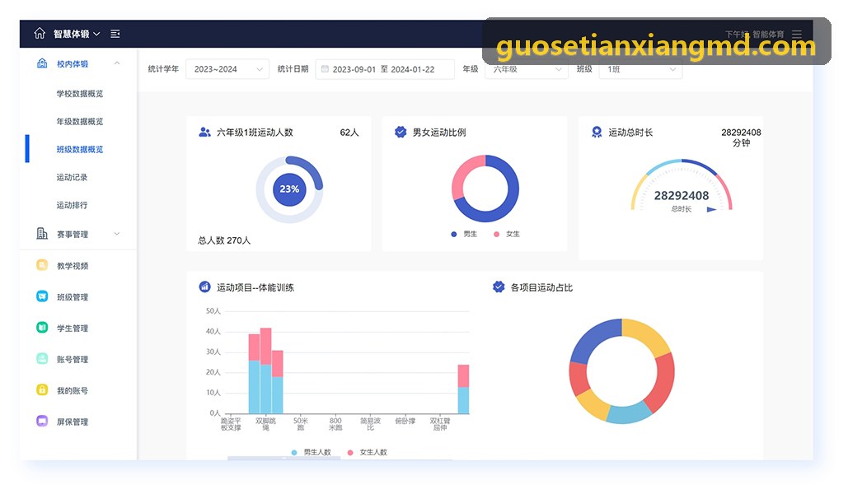Open 运动排行 page link
Viewport: 848px width, 494px height.
pos(72,205)
